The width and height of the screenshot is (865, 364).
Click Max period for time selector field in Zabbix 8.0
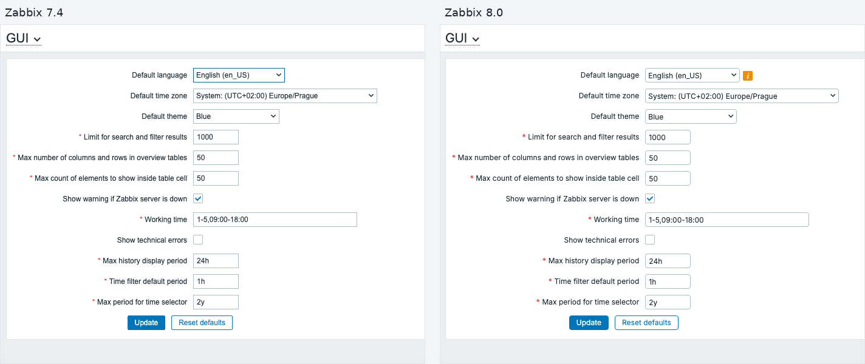(668, 302)
